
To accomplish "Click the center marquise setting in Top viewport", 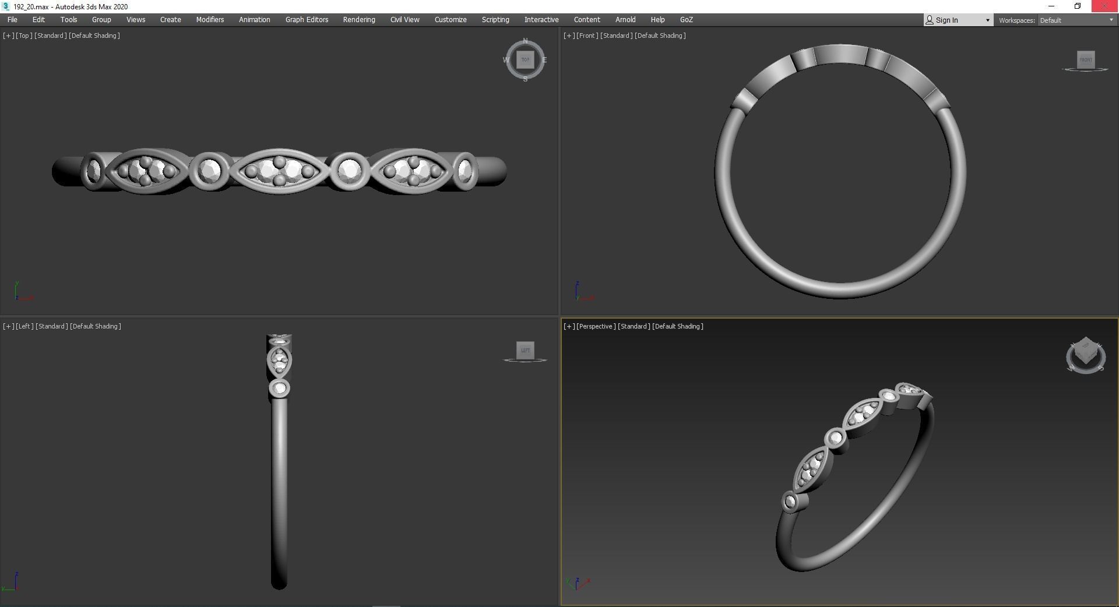I will pyautogui.click(x=279, y=171).
